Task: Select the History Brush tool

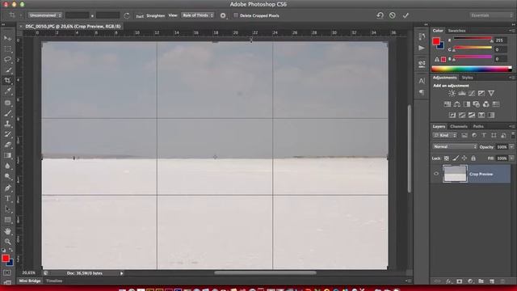Action: 7,134
